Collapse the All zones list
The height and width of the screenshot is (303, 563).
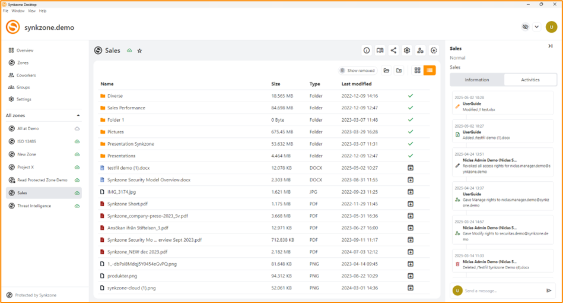click(78, 115)
